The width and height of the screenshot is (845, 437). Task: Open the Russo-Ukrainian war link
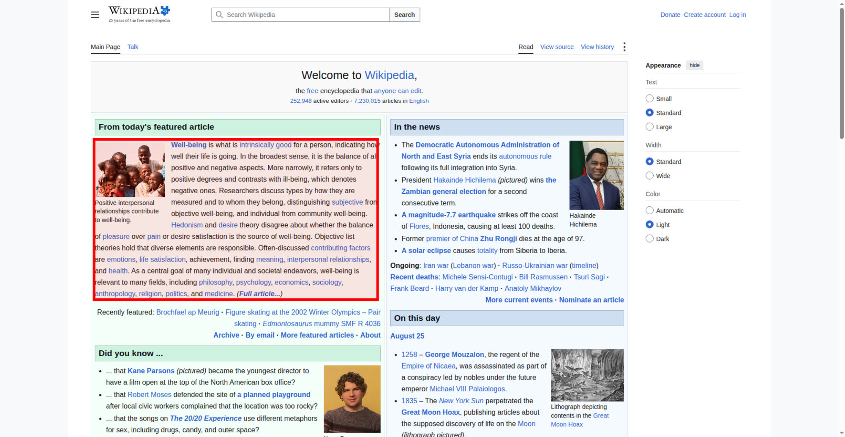point(534,265)
